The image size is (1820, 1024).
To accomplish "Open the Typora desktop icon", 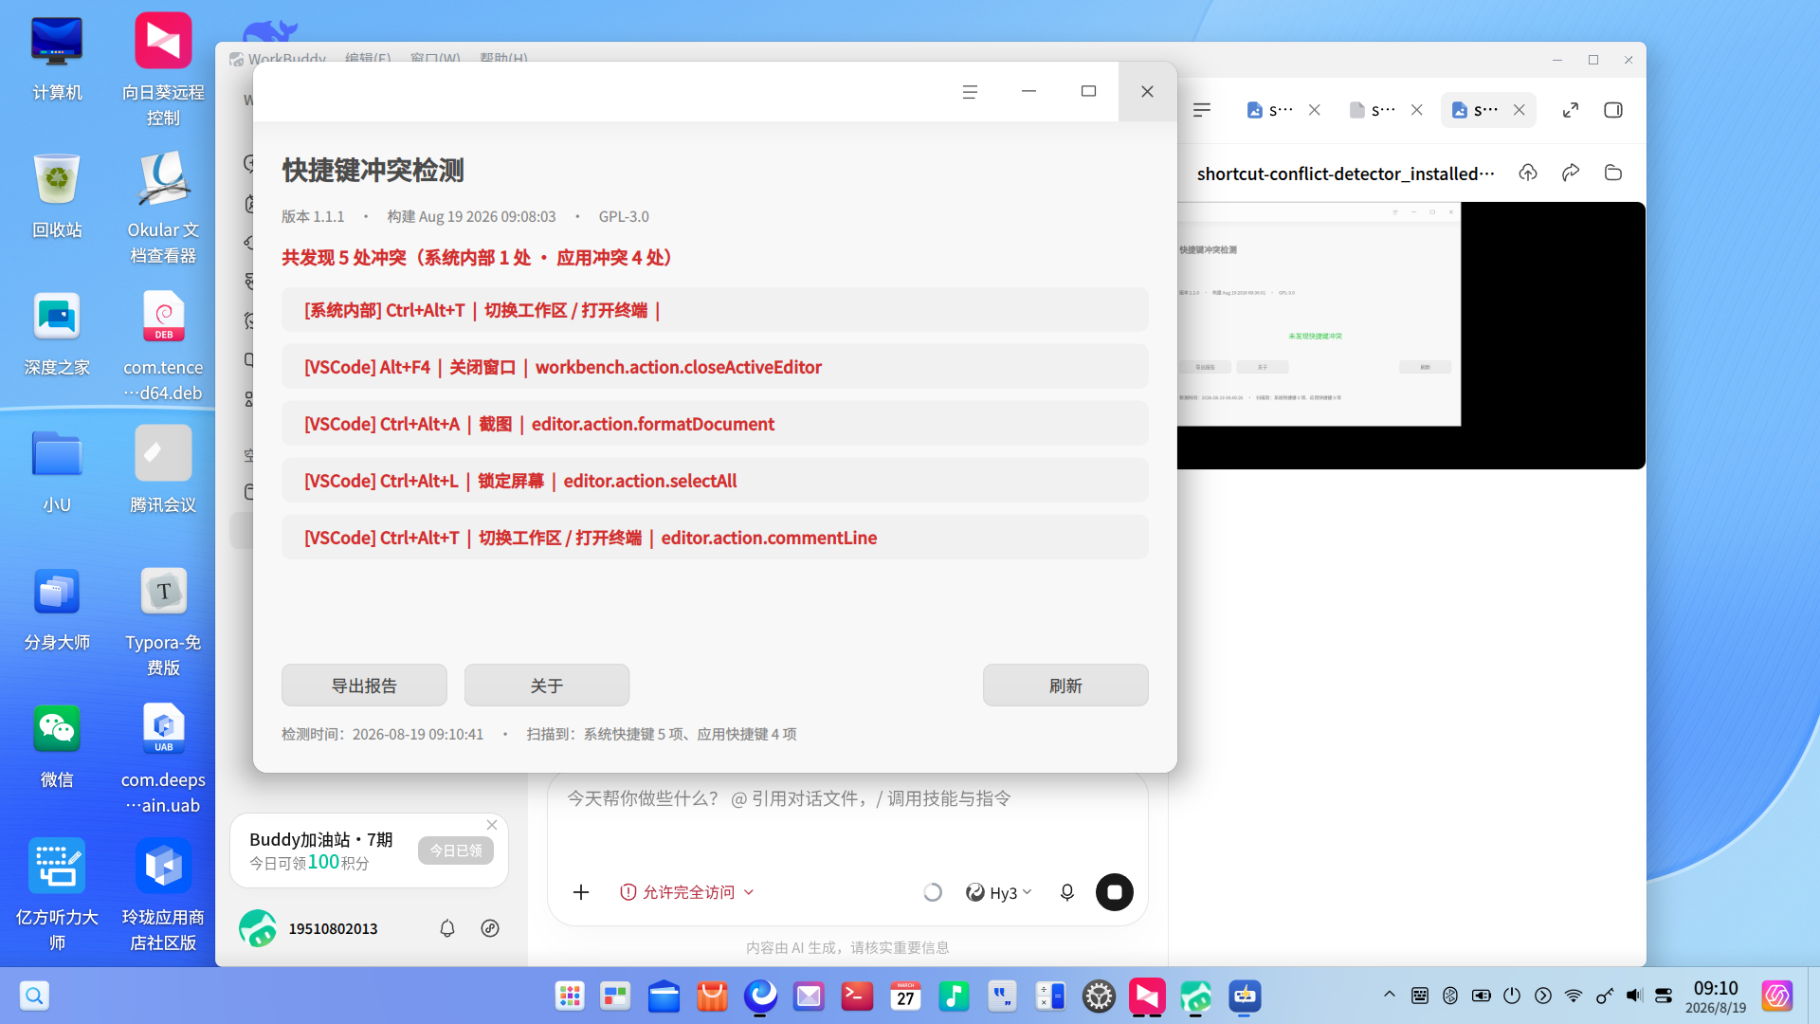I will (x=163, y=621).
